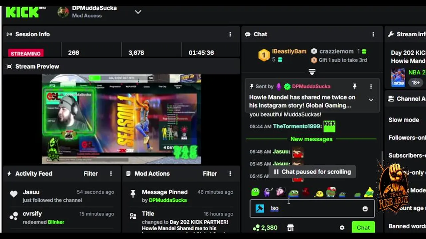
Task: Pick the frog with red cap emote
Action: pos(331,192)
